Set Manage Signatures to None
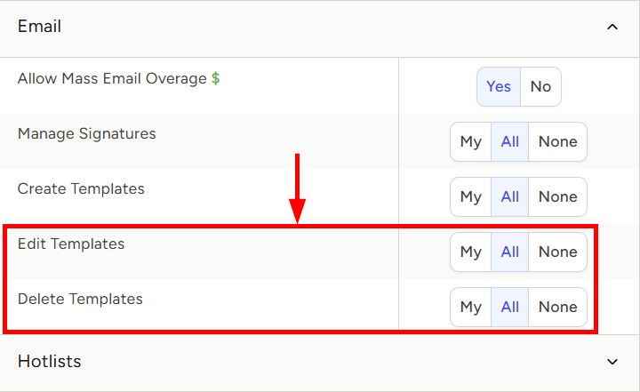640x392 pixels. pyautogui.click(x=558, y=141)
